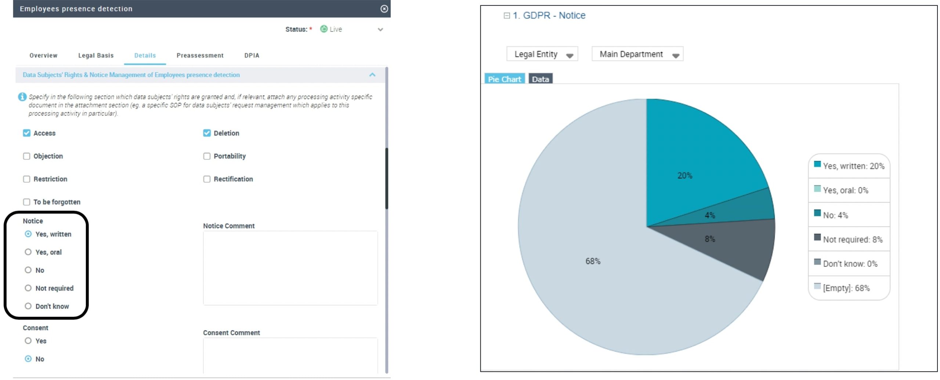Uncheck the Access checkbox

pos(26,133)
